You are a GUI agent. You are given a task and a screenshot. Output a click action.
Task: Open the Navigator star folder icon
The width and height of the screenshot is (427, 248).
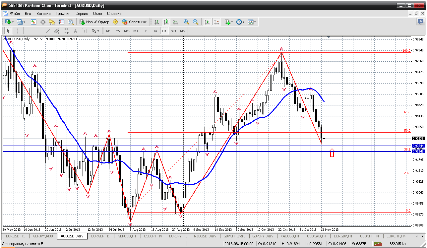pos(52,22)
